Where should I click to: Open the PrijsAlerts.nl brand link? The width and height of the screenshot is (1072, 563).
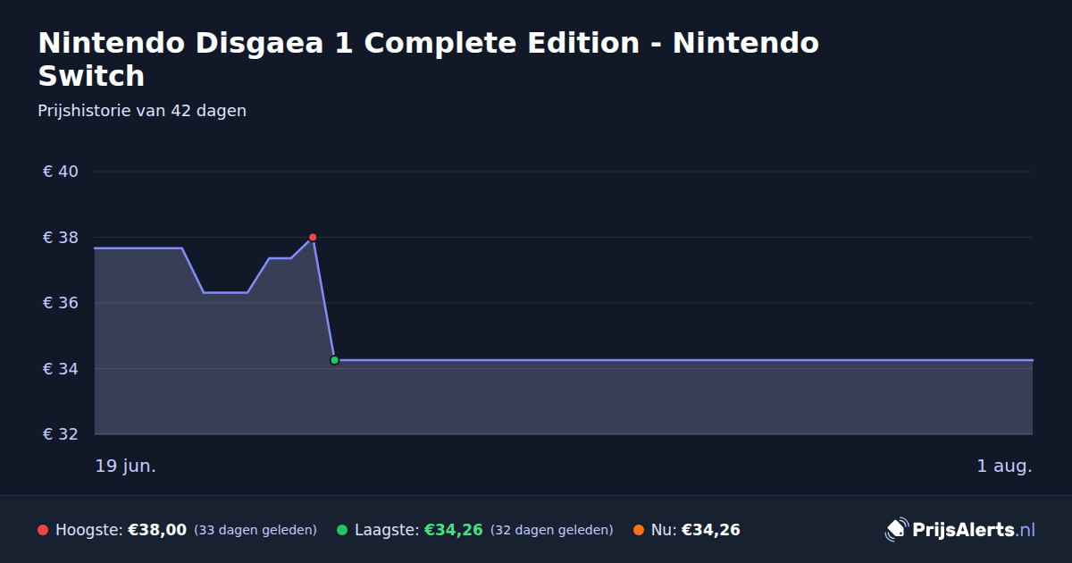click(960, 530)
